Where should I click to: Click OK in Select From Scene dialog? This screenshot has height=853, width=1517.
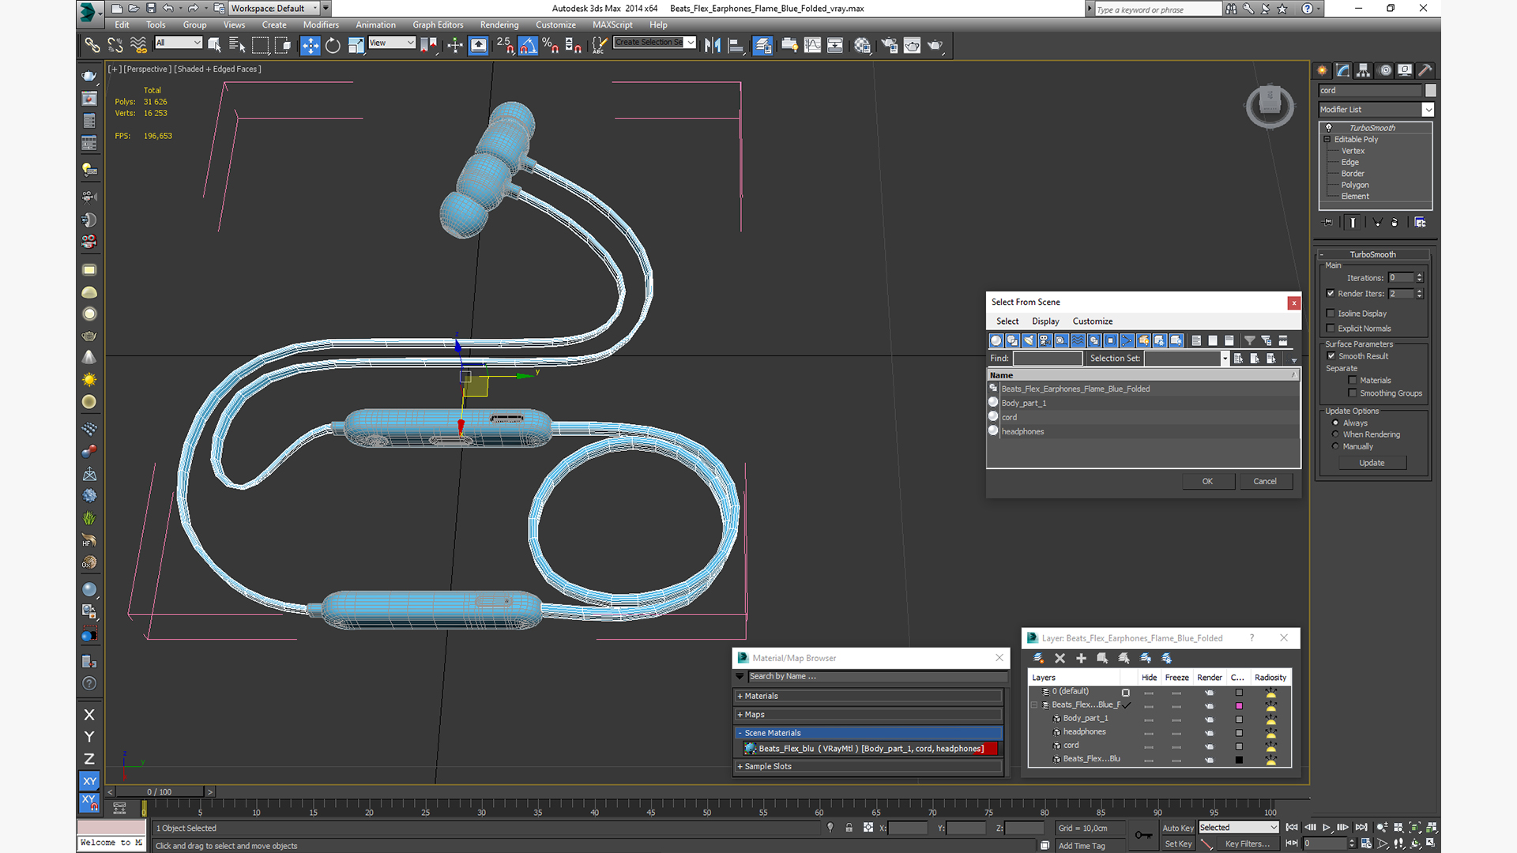coord(1208,481)
